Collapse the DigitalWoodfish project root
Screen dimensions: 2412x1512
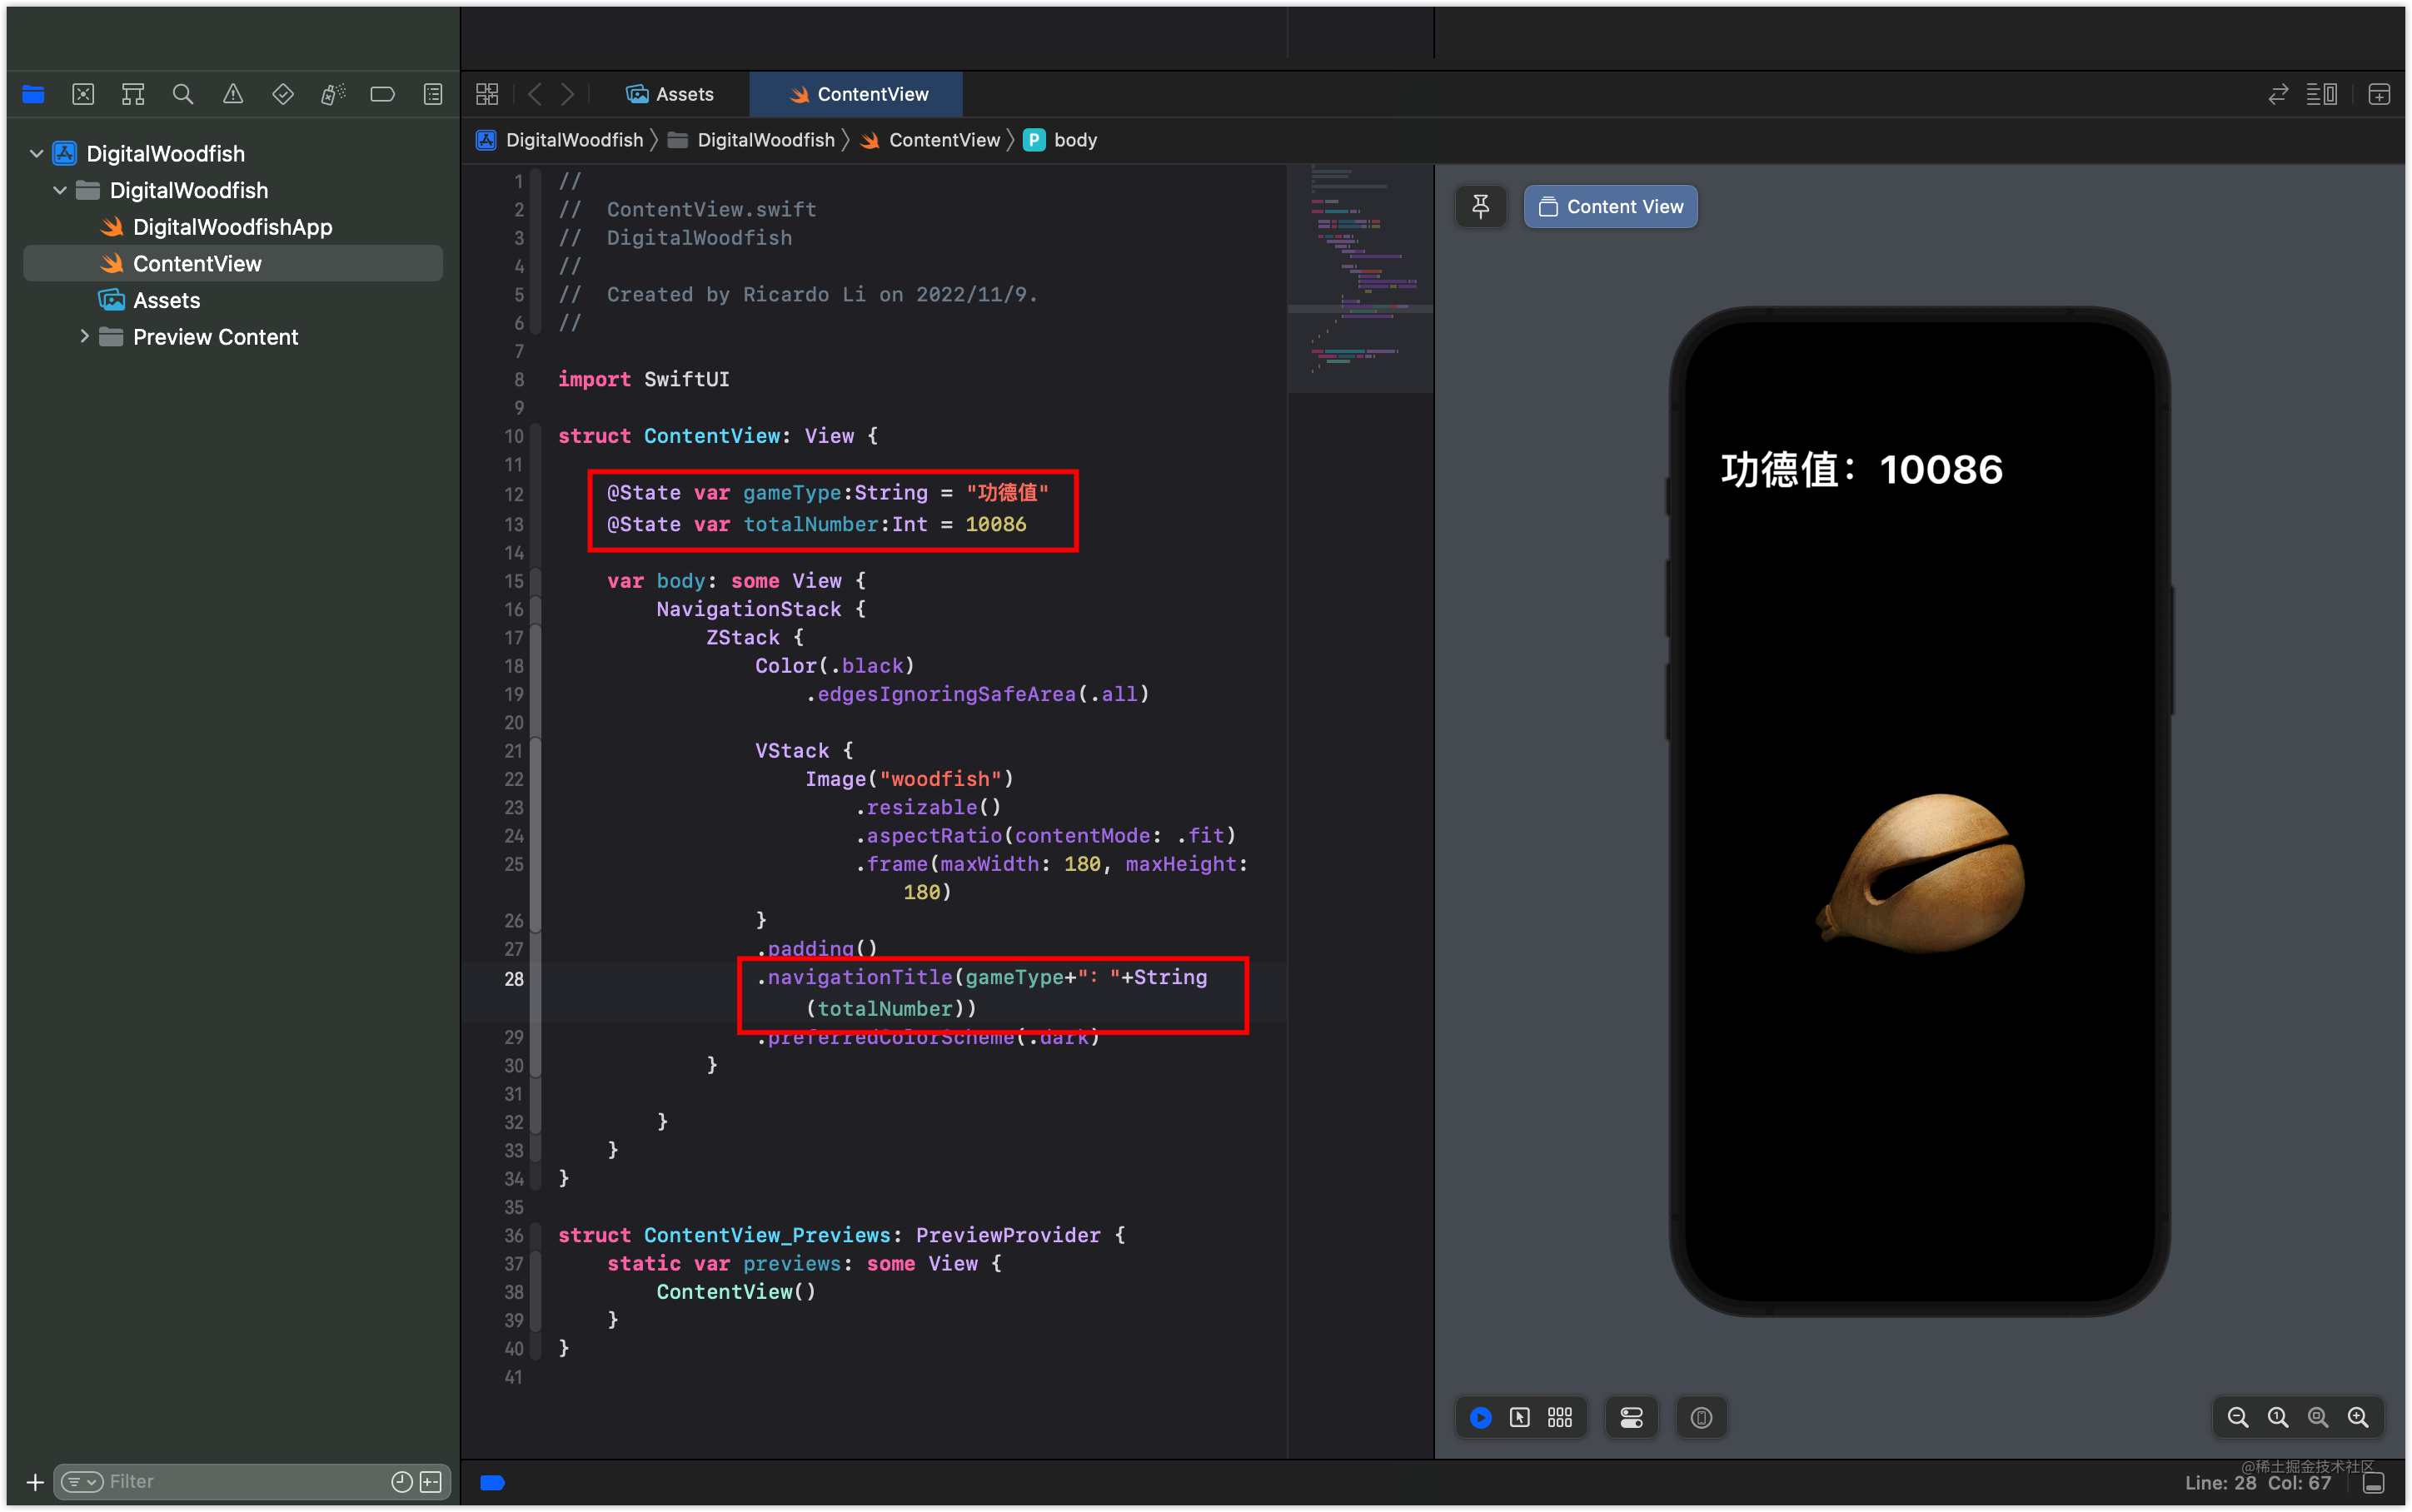click(x=37, y=153)
